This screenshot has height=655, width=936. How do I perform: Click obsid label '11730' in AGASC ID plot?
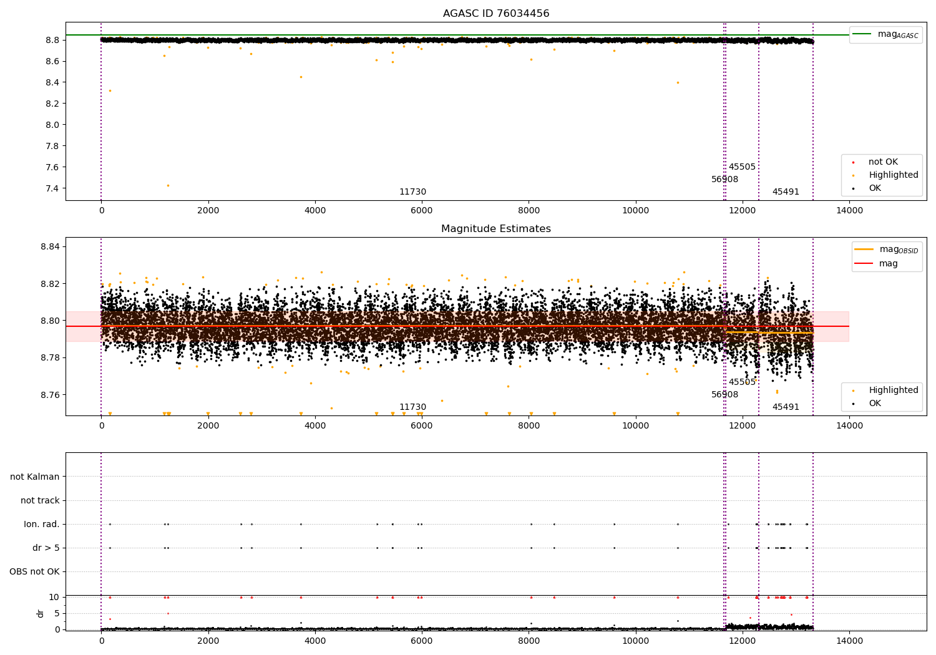coord(412,192)
